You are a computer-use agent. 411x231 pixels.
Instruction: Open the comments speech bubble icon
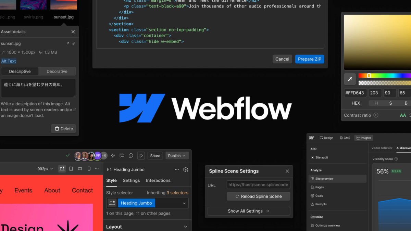pos(131,156)
